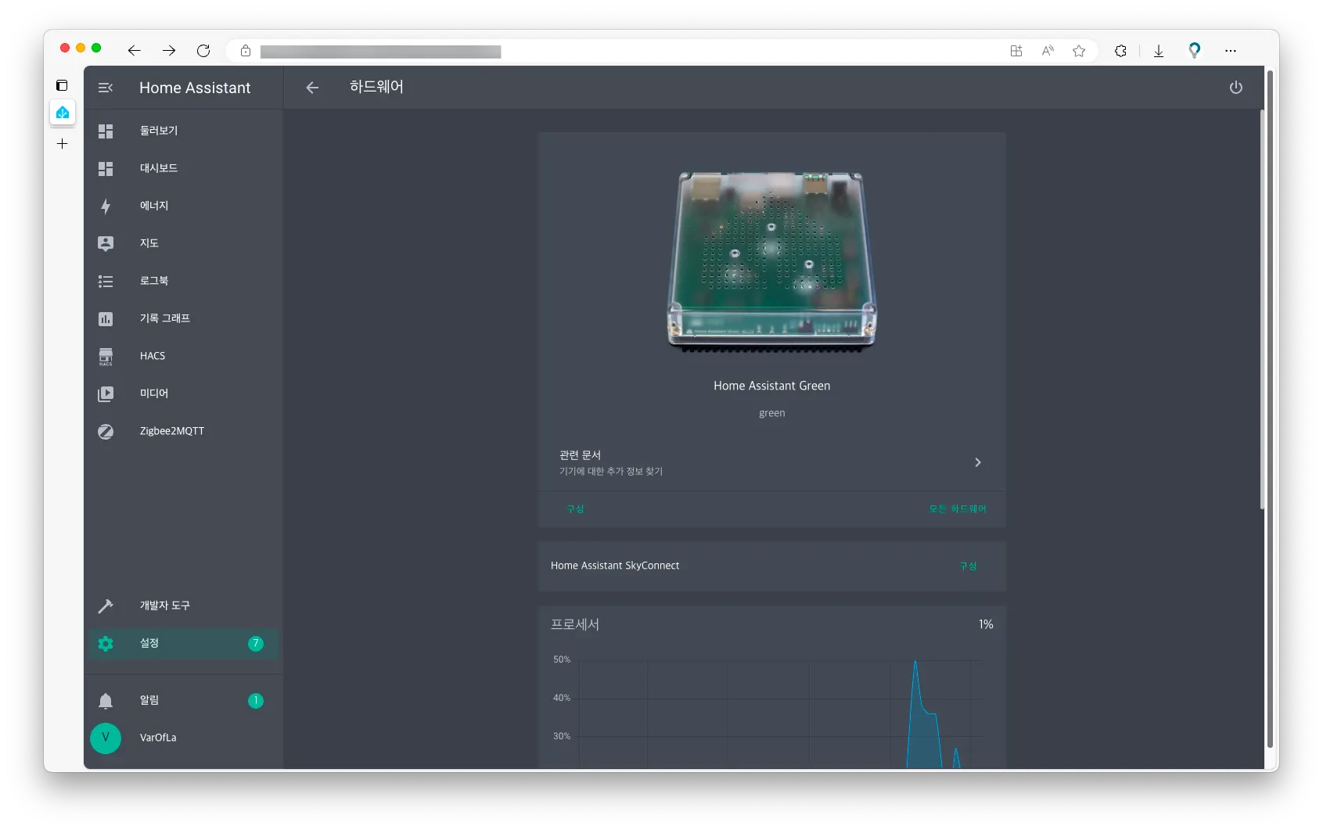Click the Home Assistant Green device image
The image size is (1323, 830).
tap(771, 262)
